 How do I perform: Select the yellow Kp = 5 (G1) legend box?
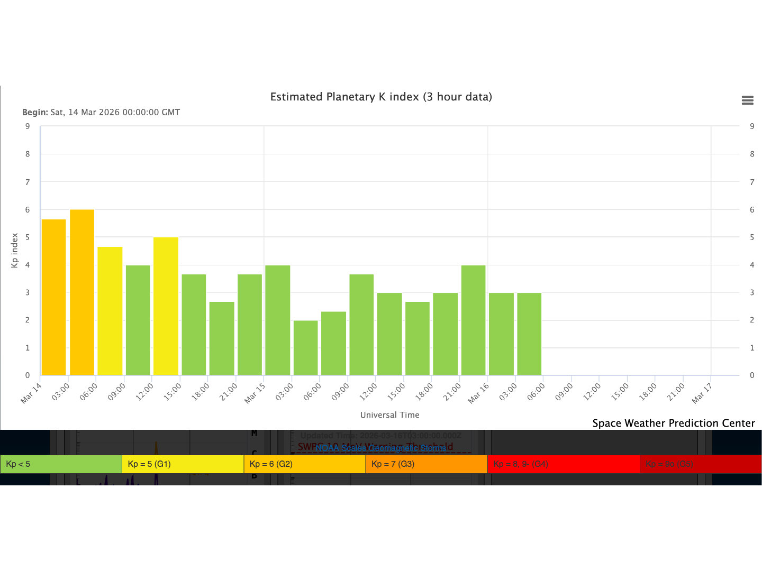tap(183, 464)
